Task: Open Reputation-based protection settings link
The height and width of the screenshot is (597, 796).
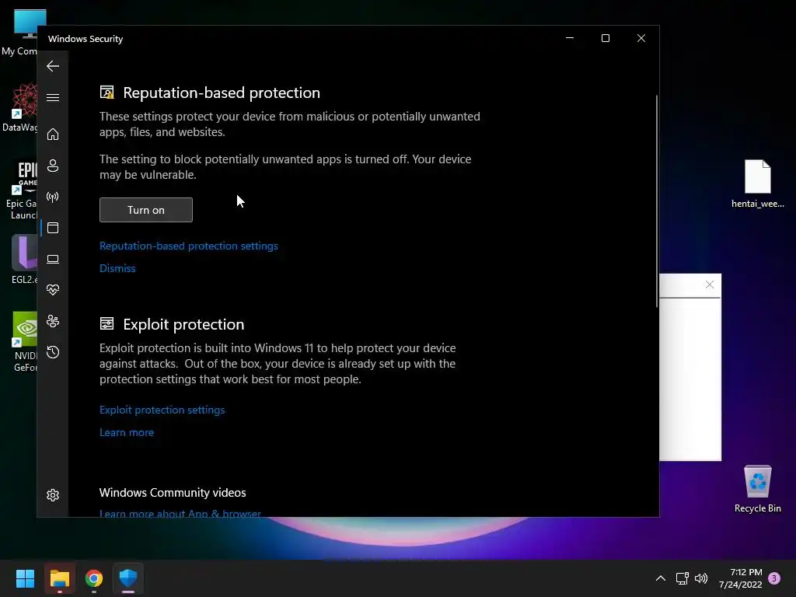Action: pyautogui.click(x=189, y=246)
